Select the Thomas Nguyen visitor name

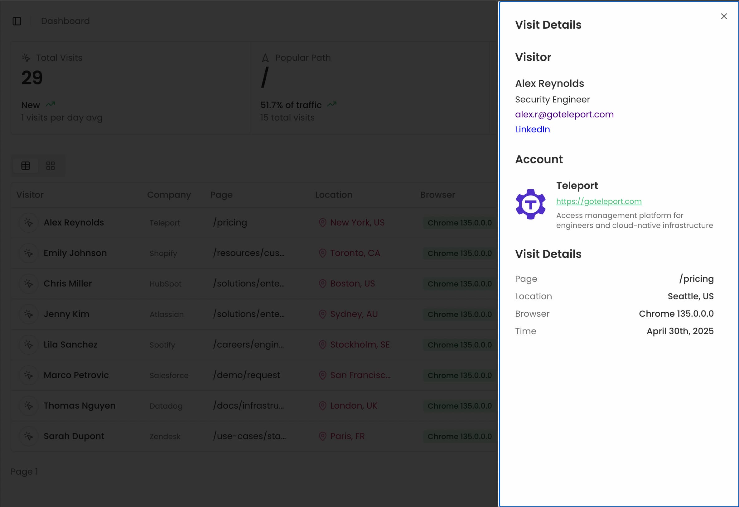(x=80, y=406)
